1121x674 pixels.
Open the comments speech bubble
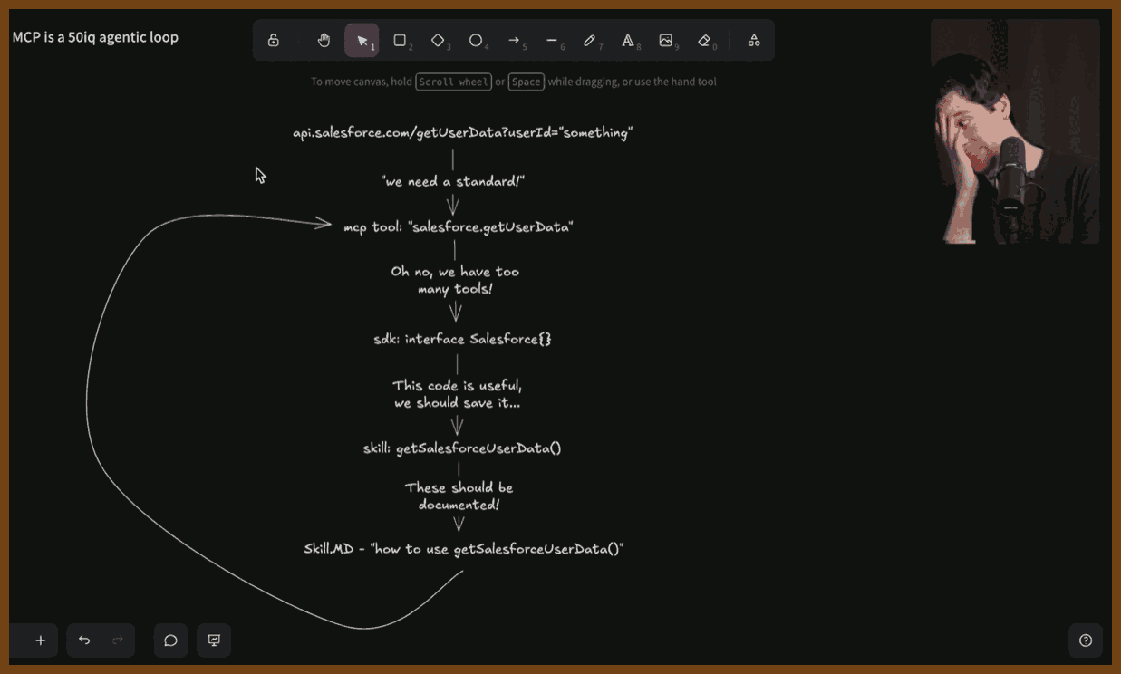170,640
